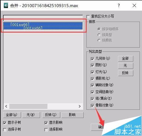Image resolution: width=142 pixels, height=136 pixels.
Task: Toggle 显示子树 checkbox
Action: [x=5, y=123]
